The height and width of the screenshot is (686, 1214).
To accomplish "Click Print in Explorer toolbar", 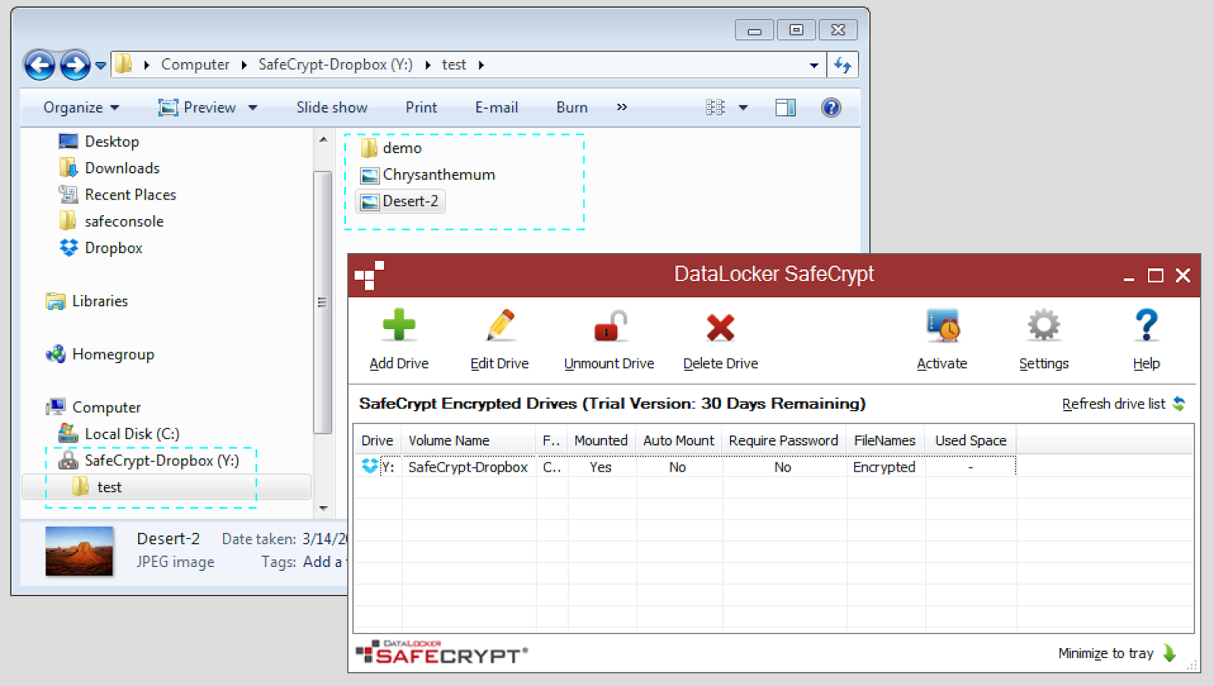I will pos(421,108).
